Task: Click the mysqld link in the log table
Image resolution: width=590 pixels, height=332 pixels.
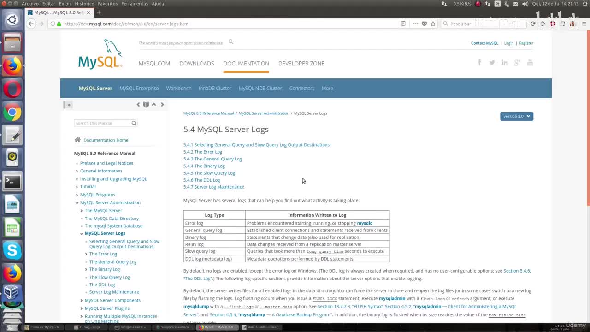Action: pos(365,223)
